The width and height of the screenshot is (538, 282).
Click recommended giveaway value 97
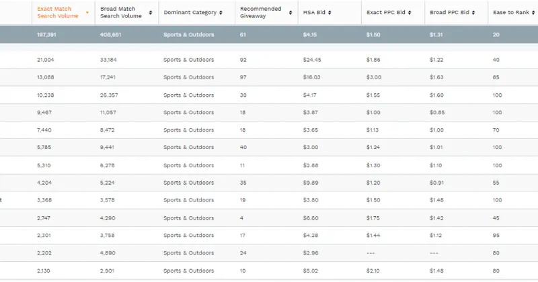click(x=243, y=77)
